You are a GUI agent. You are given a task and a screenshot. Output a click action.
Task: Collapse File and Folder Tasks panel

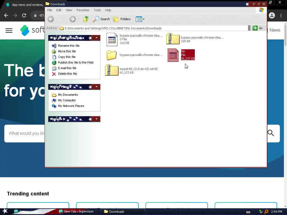[96, 38]
